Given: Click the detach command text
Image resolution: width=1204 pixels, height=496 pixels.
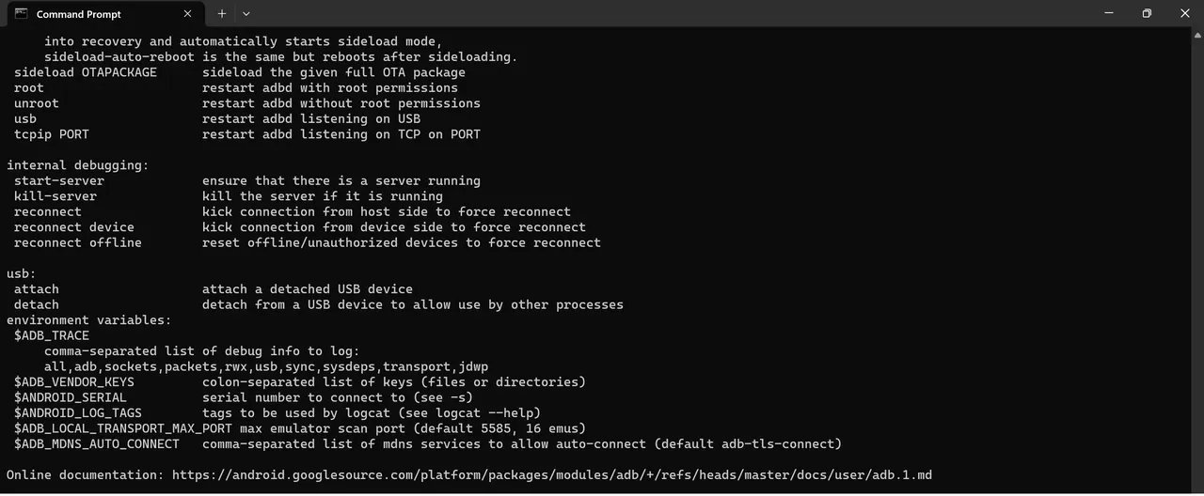Looking at the screenshot, I should coord(37,305).
